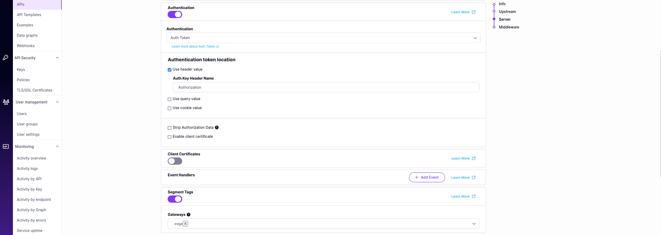Viewport: 661px width, 235px height.
Task: Jump to Middleware section in outline
Action: 509,27
